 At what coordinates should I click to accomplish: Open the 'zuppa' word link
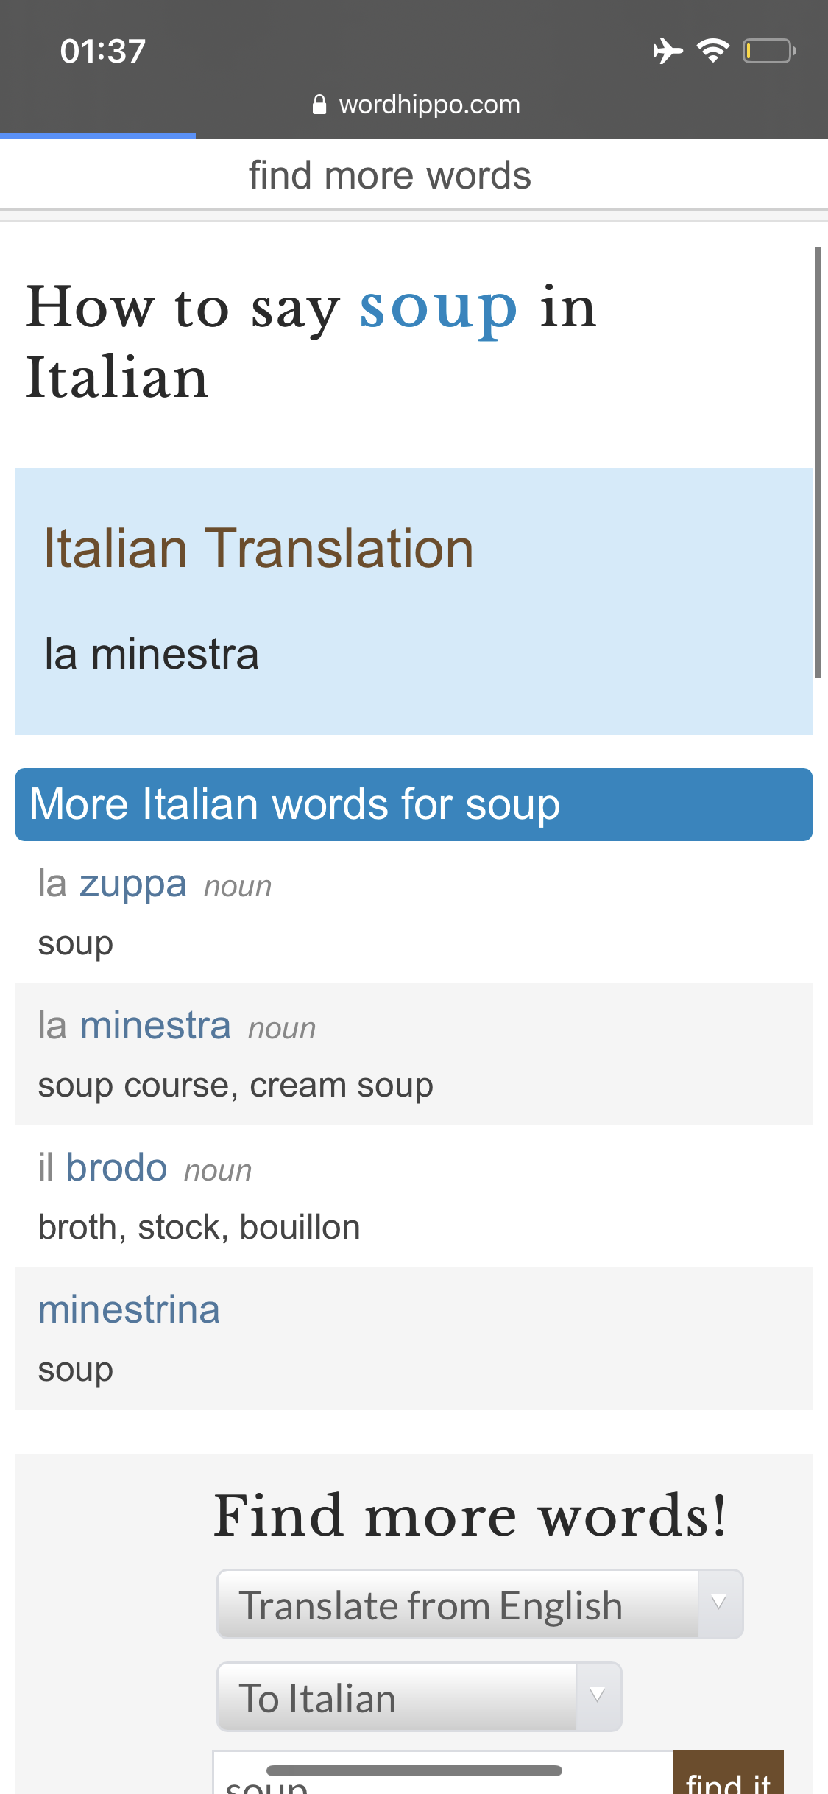pos(132,884)
